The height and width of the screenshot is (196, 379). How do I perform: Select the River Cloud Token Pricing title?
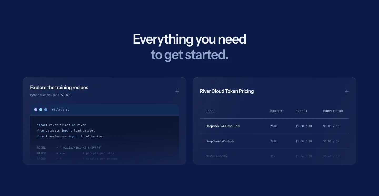coord(227,91)
